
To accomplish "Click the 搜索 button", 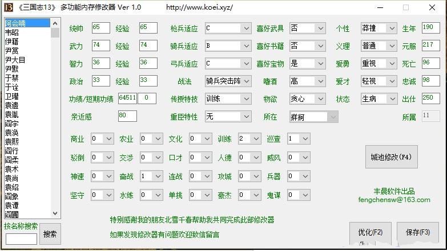I will click(x=50, y=234).
